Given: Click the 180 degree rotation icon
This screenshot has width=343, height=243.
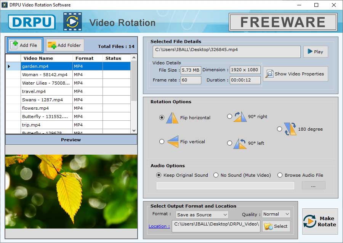Looking at the screenshot, I should click(x=290, y=129).
